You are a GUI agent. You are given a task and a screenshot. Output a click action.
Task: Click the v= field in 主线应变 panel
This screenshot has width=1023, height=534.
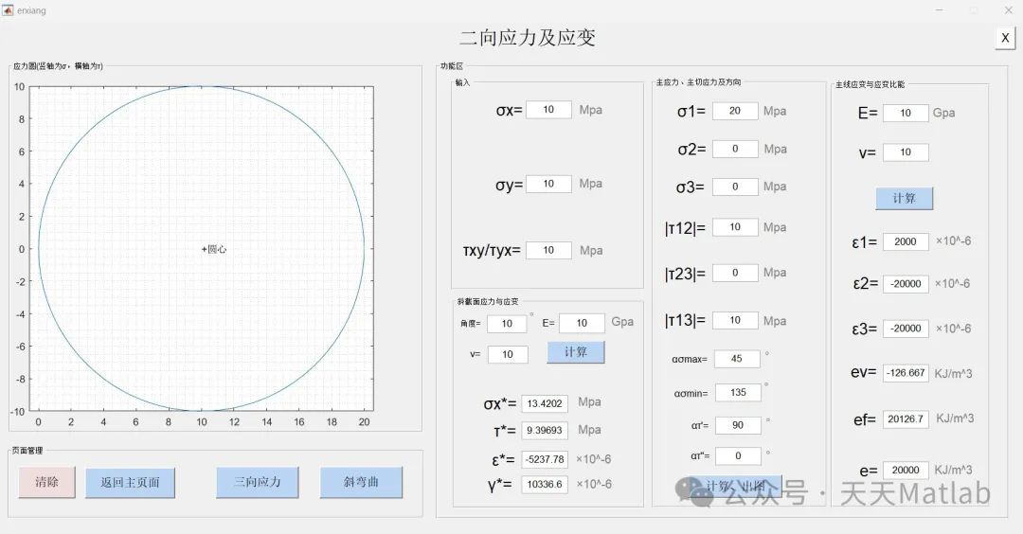tap(906, 151)
